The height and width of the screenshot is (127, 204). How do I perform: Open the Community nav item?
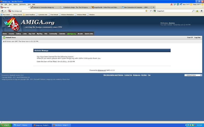point(53,34)
